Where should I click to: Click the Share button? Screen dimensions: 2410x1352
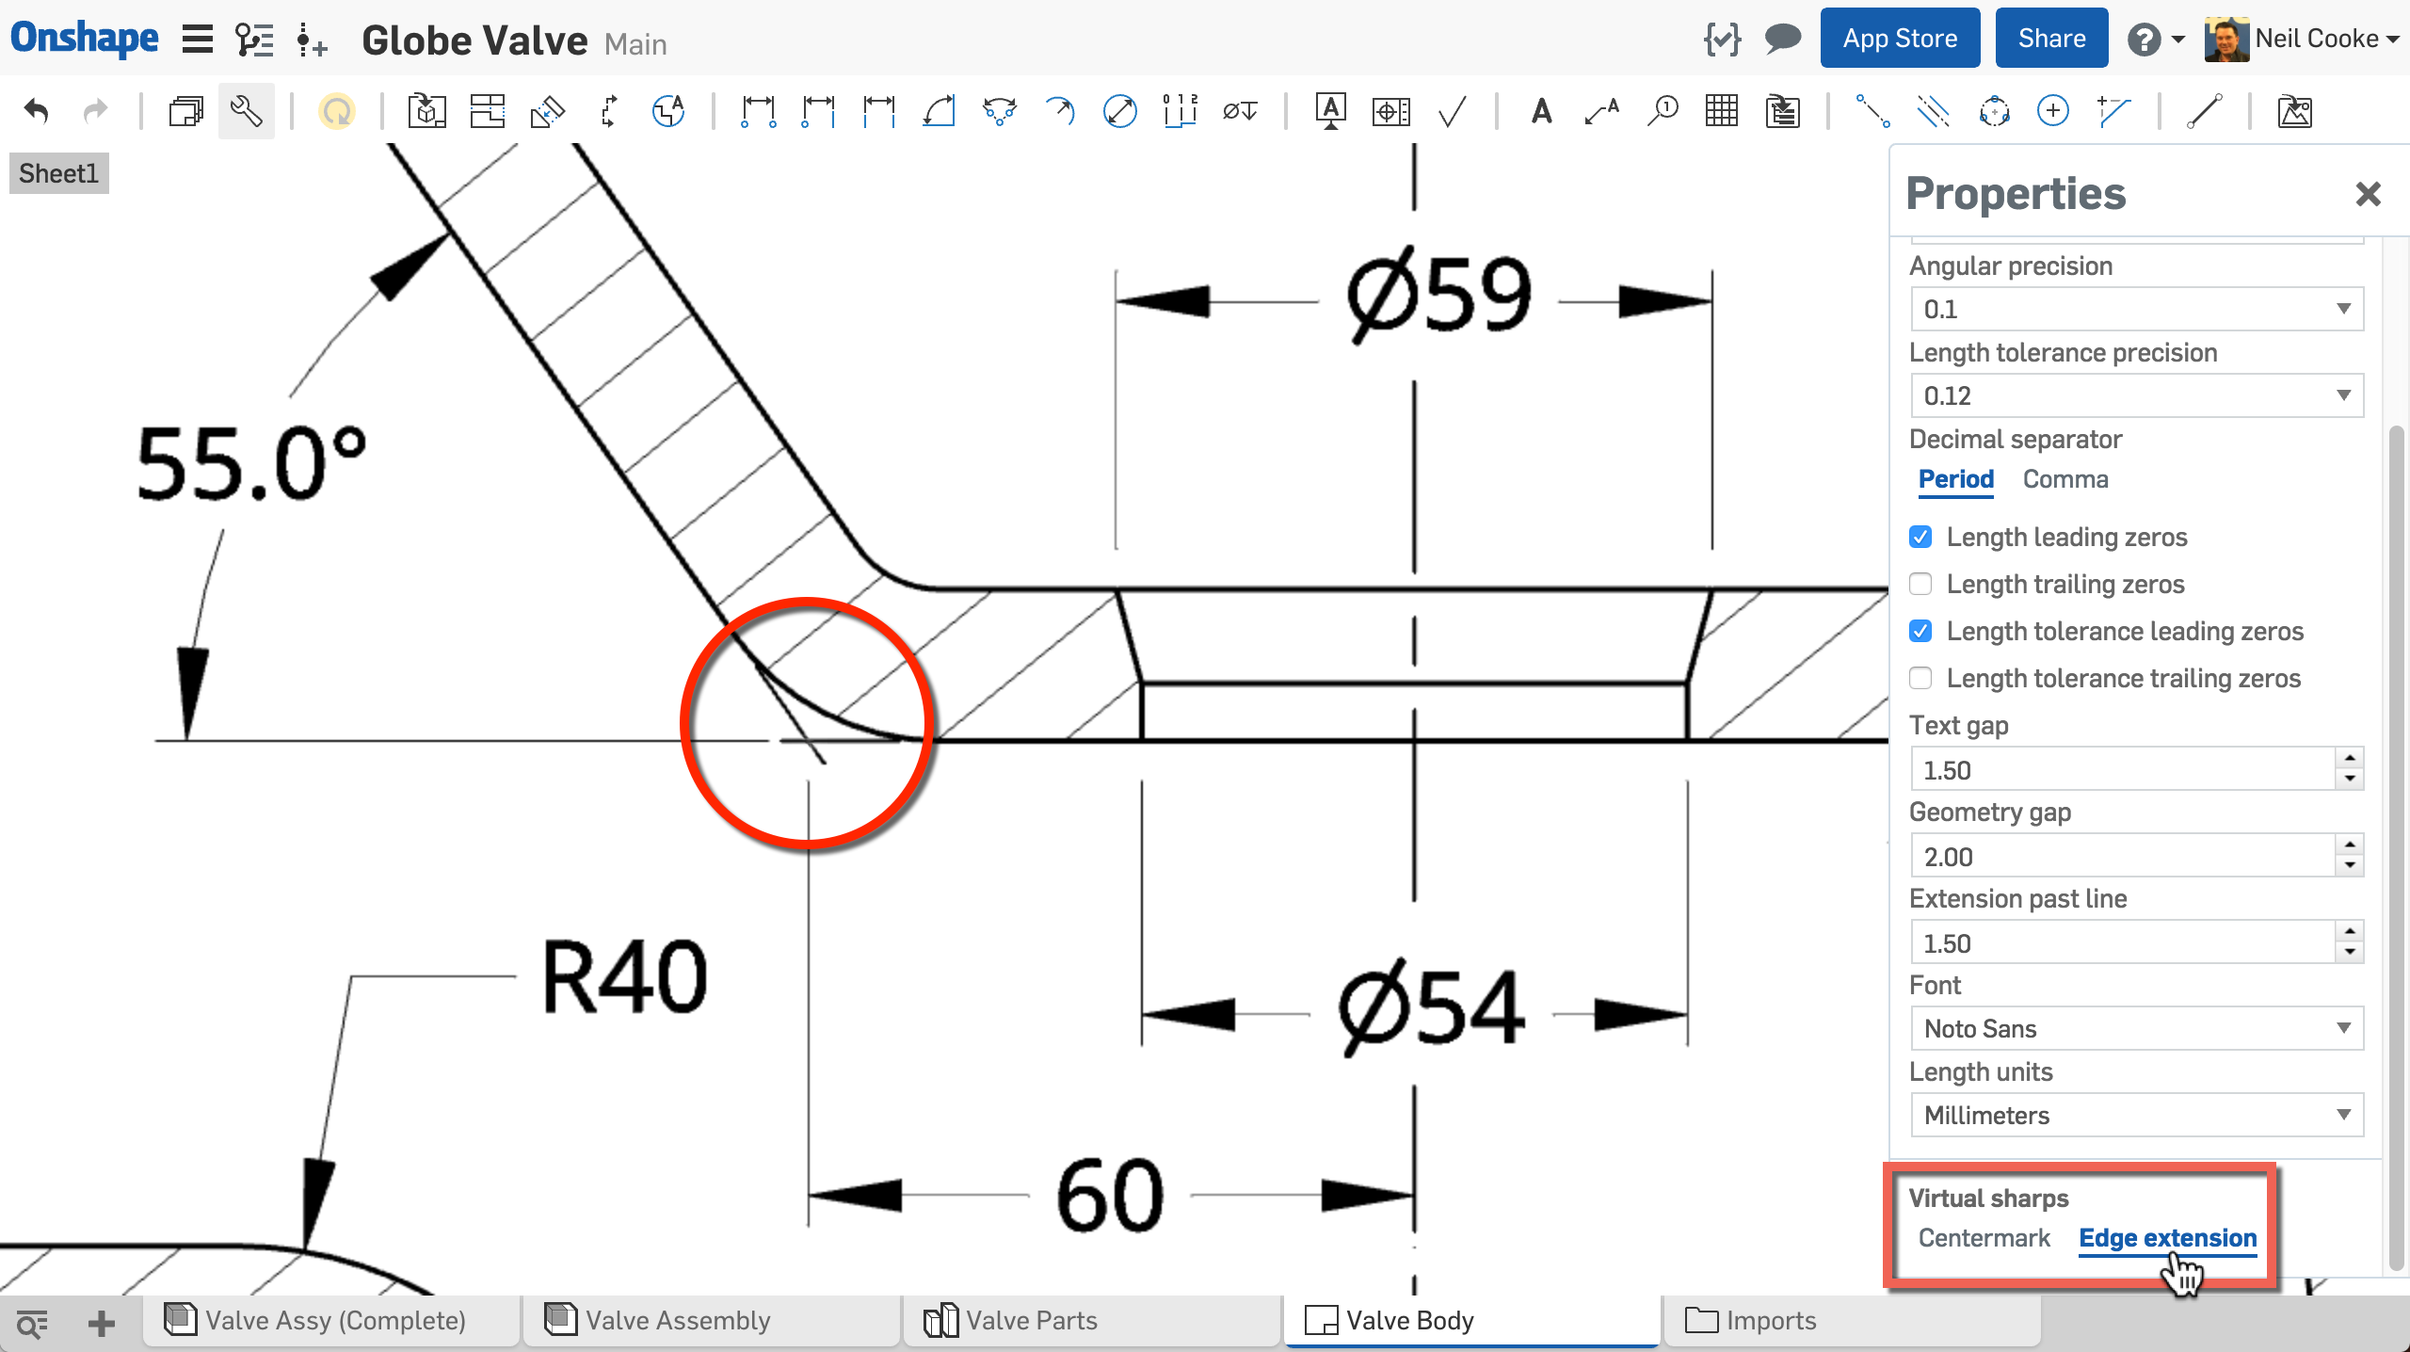2051,39
